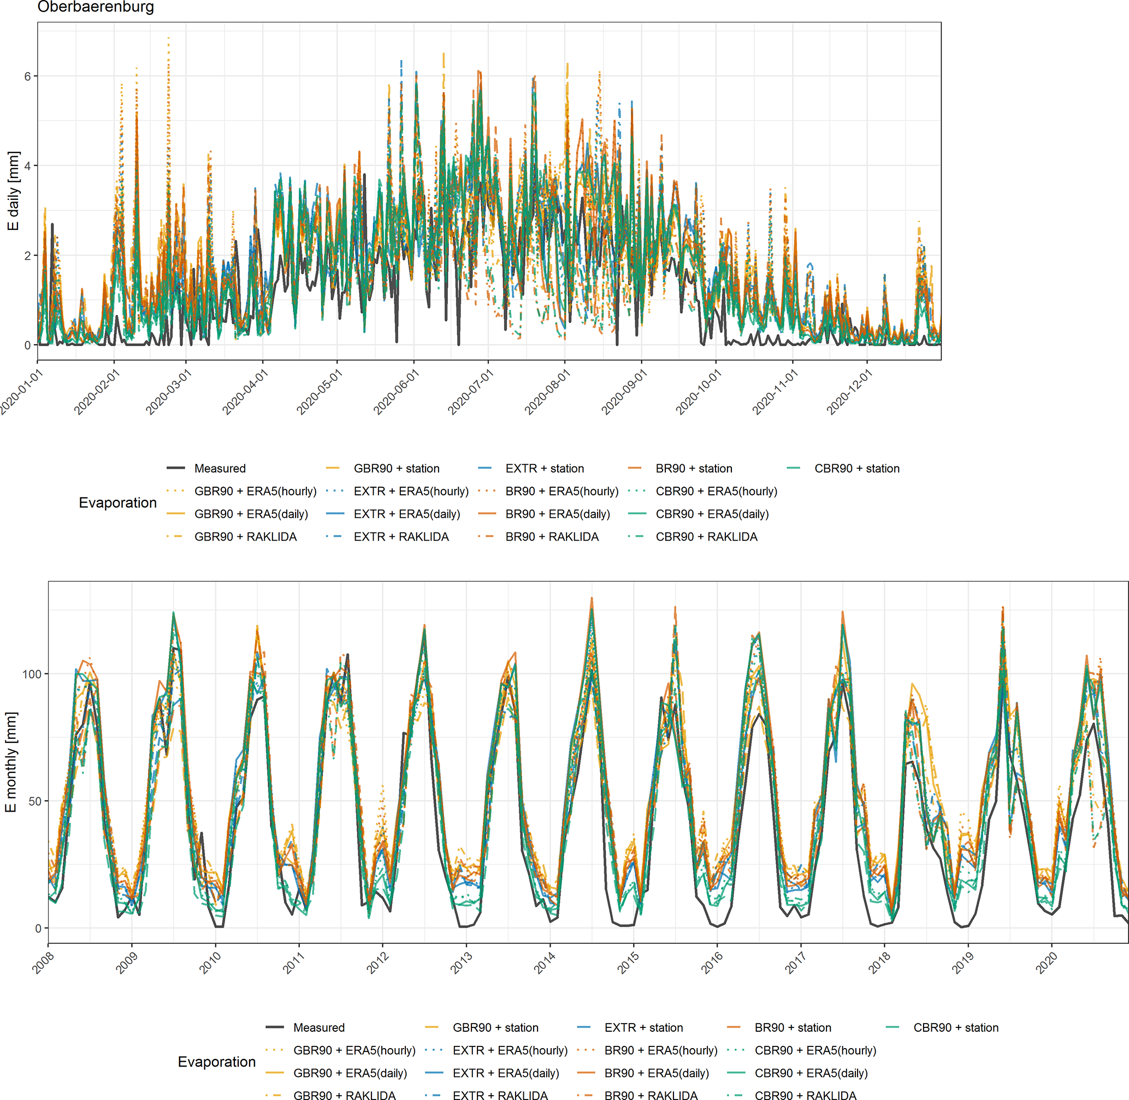
Task: Click EXTR + station in the lower legend
Action: 643,1028
